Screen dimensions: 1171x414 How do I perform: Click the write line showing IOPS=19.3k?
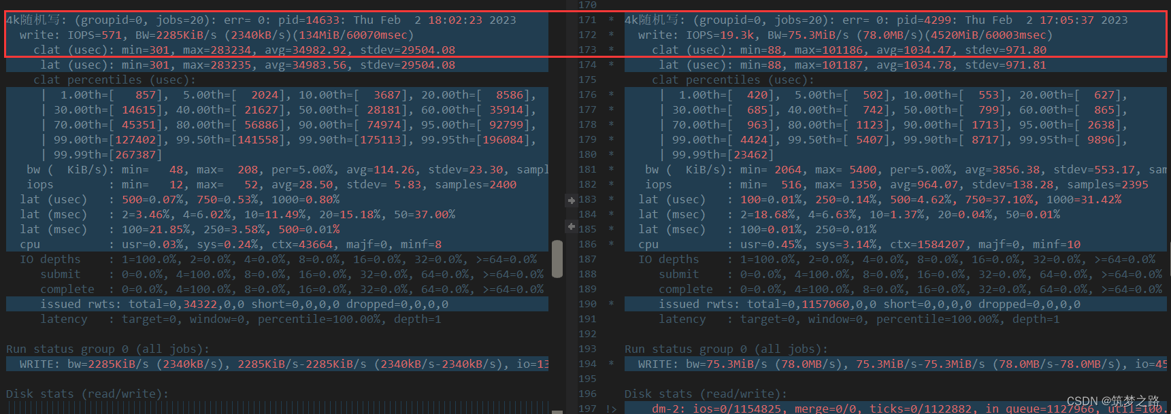pos(845,35)
